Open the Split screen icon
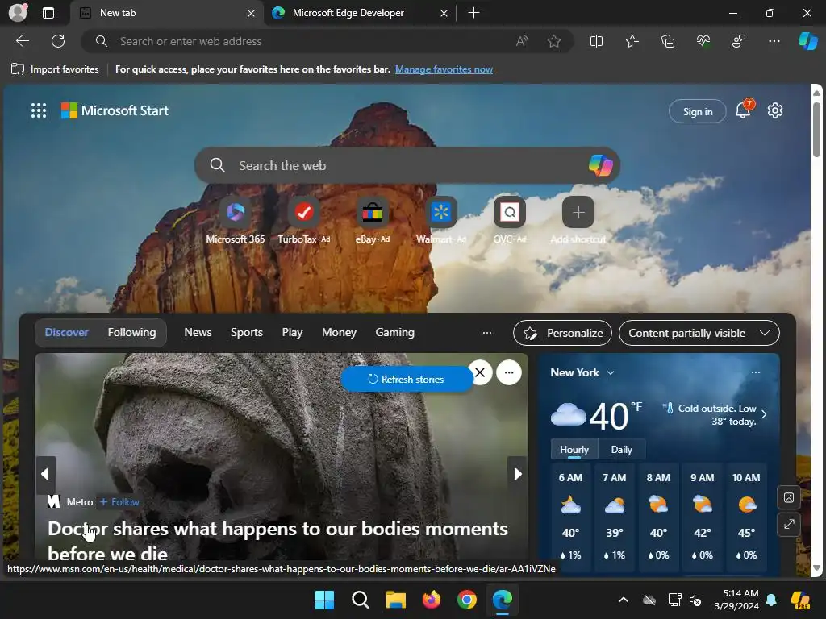 (596, 41)
